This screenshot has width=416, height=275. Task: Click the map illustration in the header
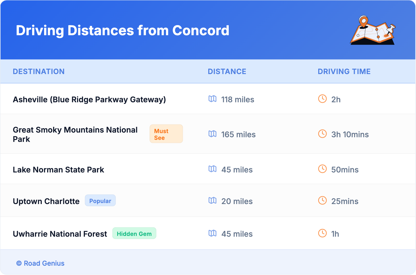373,31
